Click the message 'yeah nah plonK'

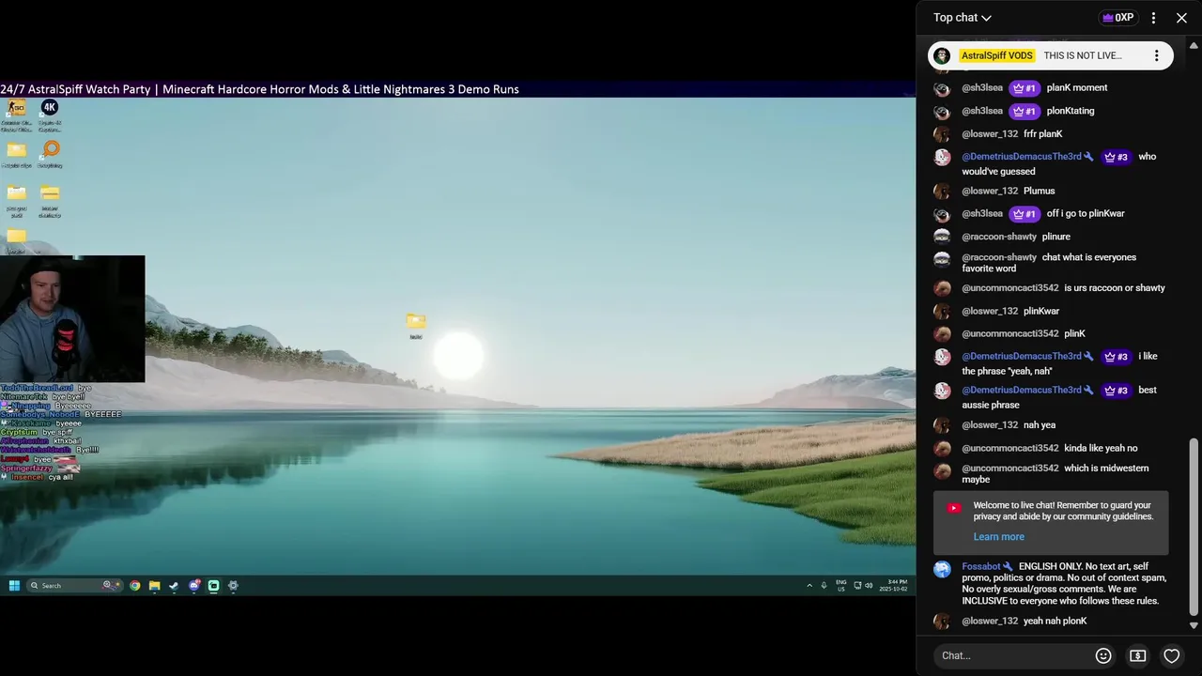pos(1056,622)
